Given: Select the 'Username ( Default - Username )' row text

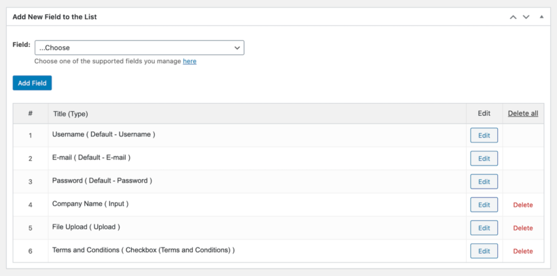Looking at the screenshot, I should [104, 134].
